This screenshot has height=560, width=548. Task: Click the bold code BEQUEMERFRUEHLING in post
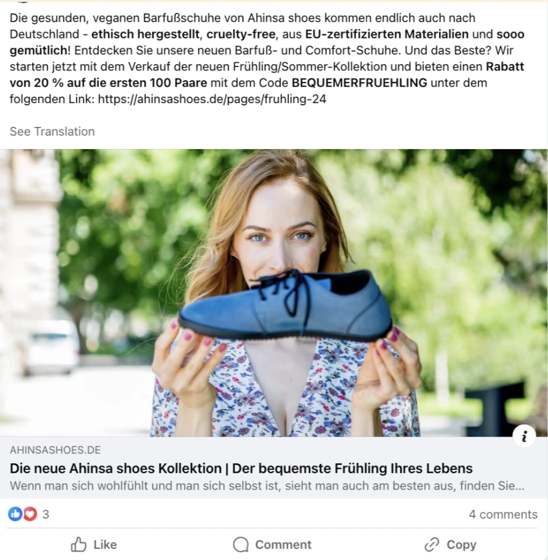point(359,83)
